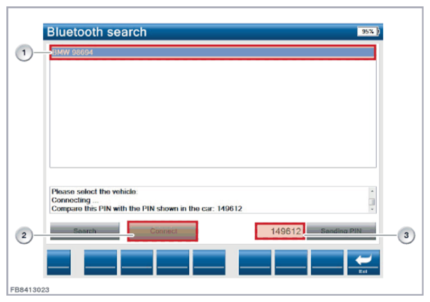The height and width of the screenshot is (302, 430).
Task: Click the message log scrollbar thumb
Action: pos(373,201)
